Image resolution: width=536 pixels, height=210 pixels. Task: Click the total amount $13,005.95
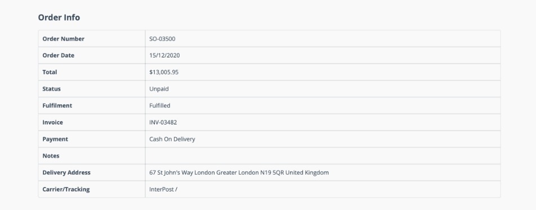pyautogui.click(x=164, y=72)
